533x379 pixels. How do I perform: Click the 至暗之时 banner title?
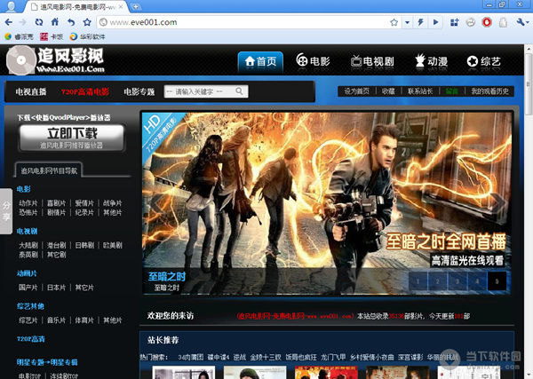click(x=167, y=276)
